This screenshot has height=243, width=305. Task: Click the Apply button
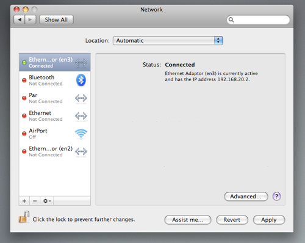coord(269,220)
